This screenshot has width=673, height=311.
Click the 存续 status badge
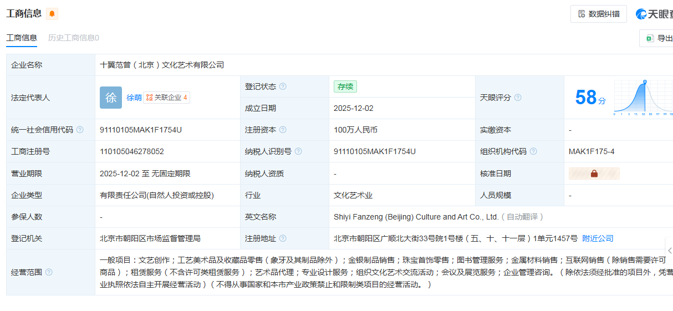tap(345, 86)
